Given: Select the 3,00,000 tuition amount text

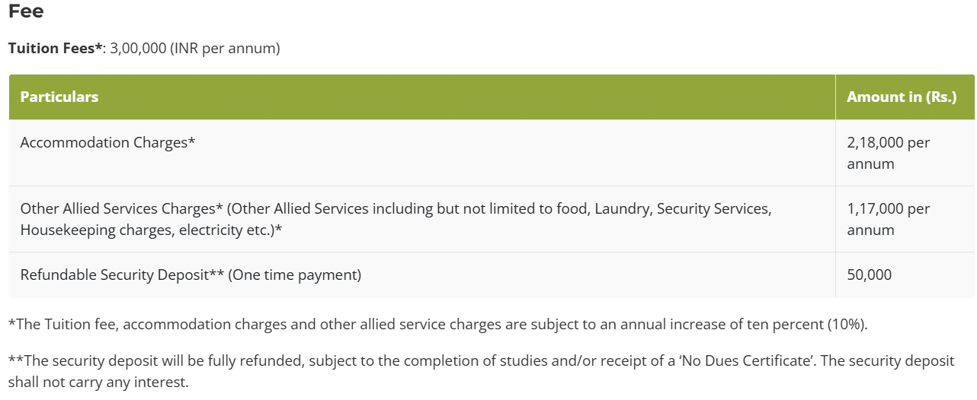Looking at the screenshot, I should [x=138, y=49].
